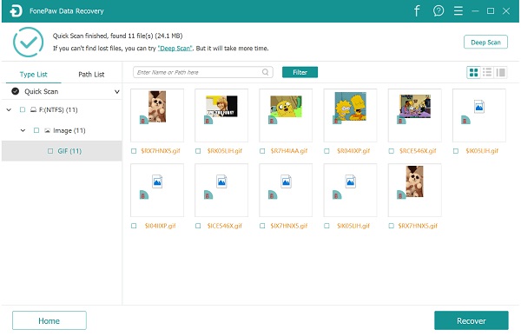Check the Image (11) checkbox
Viewport: 521px width, 336px height.
tap(36, 130)
